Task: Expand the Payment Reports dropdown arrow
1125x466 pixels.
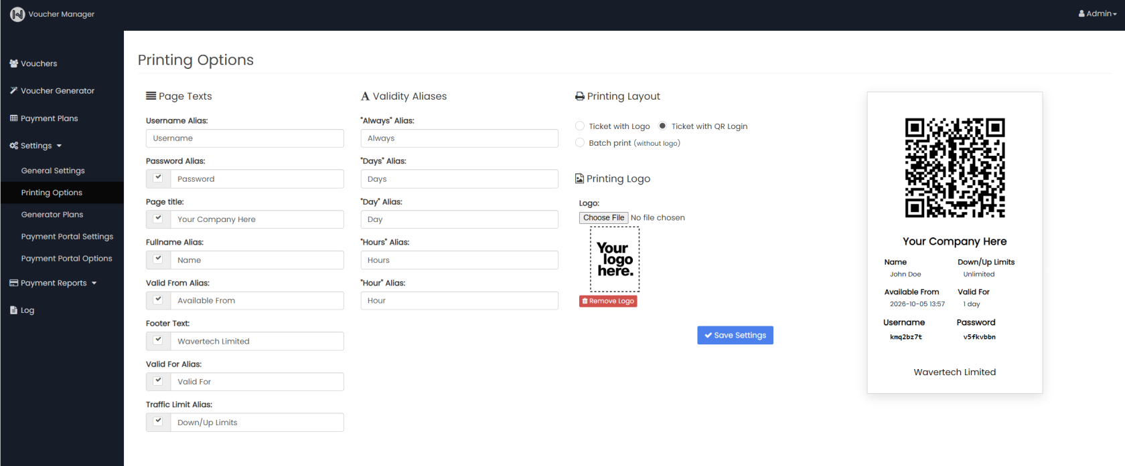Action: coord(94,283)
